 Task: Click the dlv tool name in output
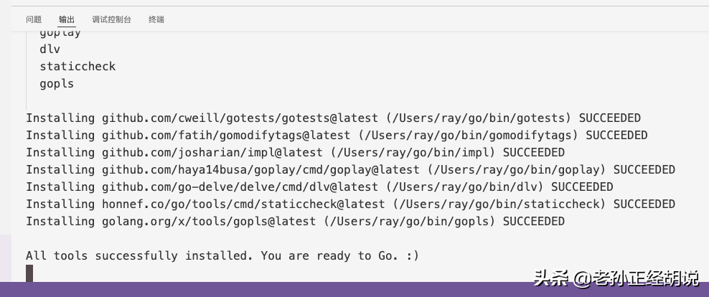pyautogui.click(x=50, y=49)
